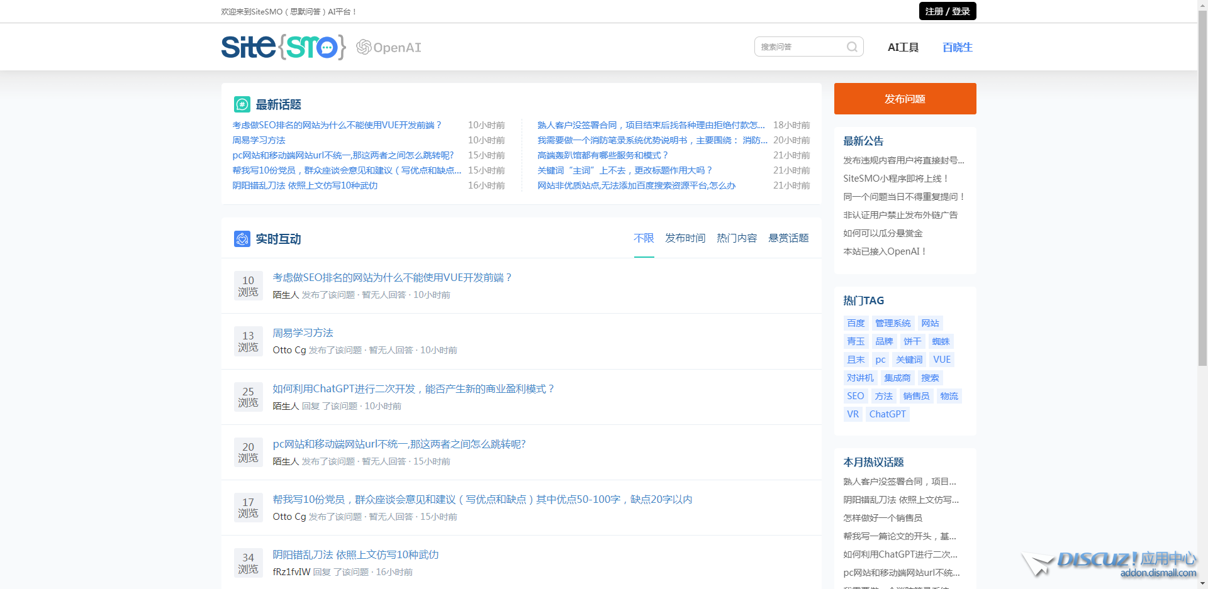Click the SiteSMO site logo
Image resolution: width=1208 pixels, height=589 pixels.
click(283, 47)
